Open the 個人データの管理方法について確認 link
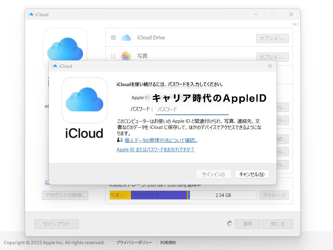Viewport: 333px width, 250px height. pyautogui.click(x=161, y=140)
